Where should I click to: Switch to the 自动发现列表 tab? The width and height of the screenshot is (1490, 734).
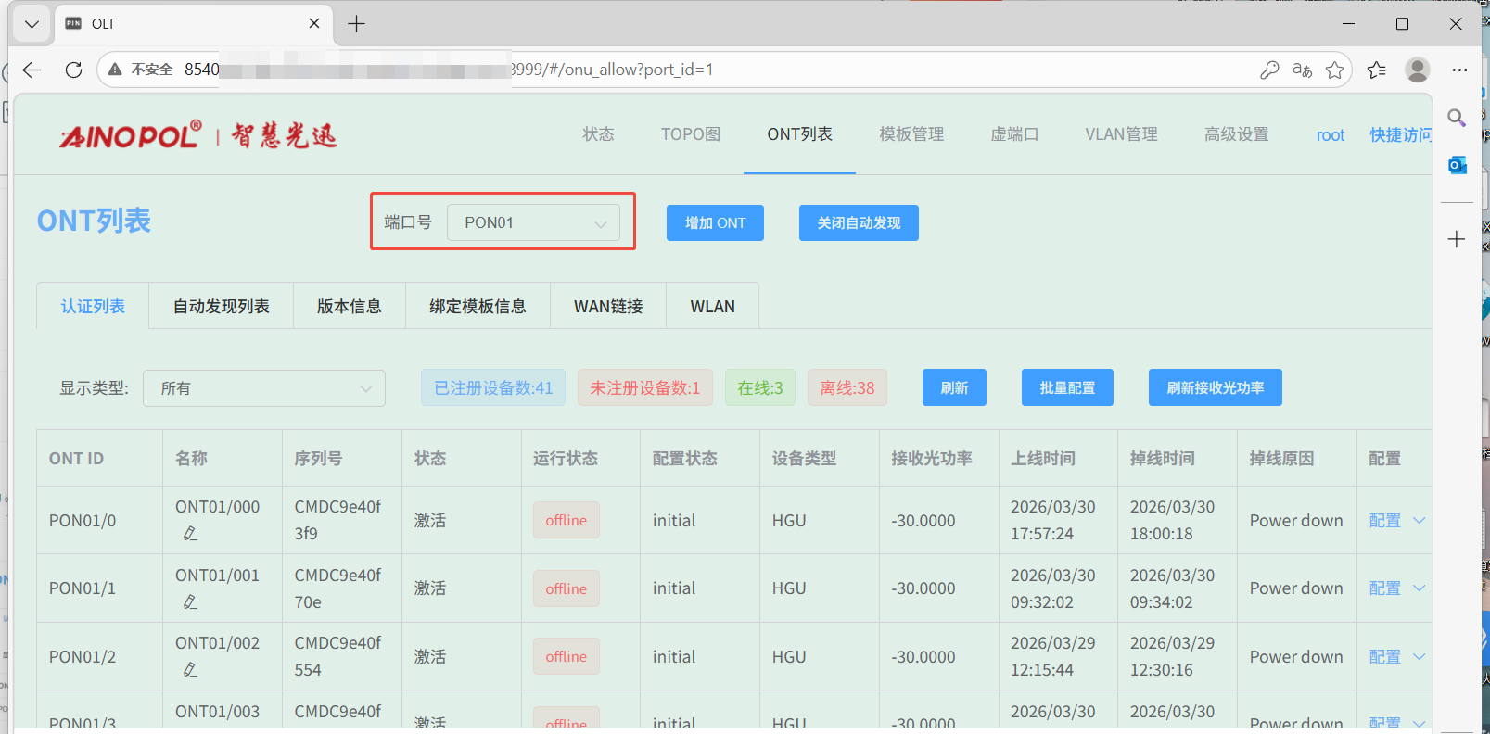tap(221, 306)
